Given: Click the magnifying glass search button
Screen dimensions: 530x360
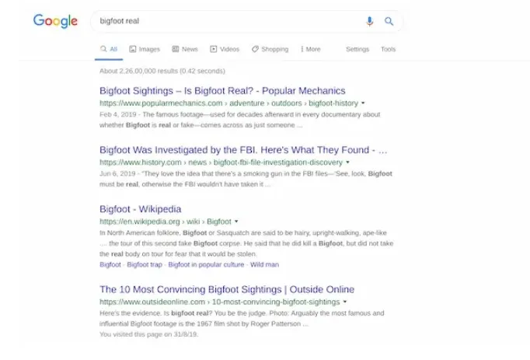Looking at the screenshot, I should point(389,21).
